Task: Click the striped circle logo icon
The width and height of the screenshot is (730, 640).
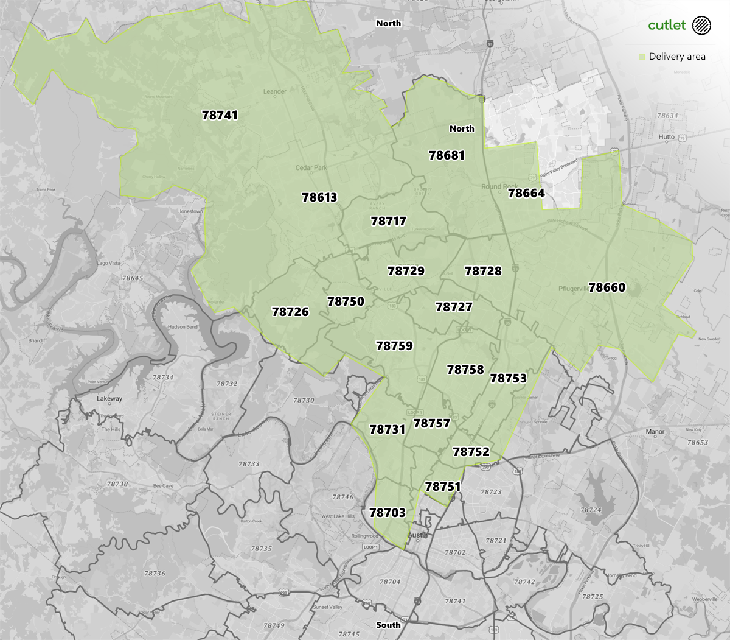Action: click(701, 25)
